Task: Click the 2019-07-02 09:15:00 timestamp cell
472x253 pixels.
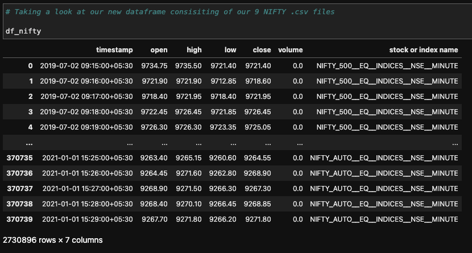Action: tap(86, 67)
